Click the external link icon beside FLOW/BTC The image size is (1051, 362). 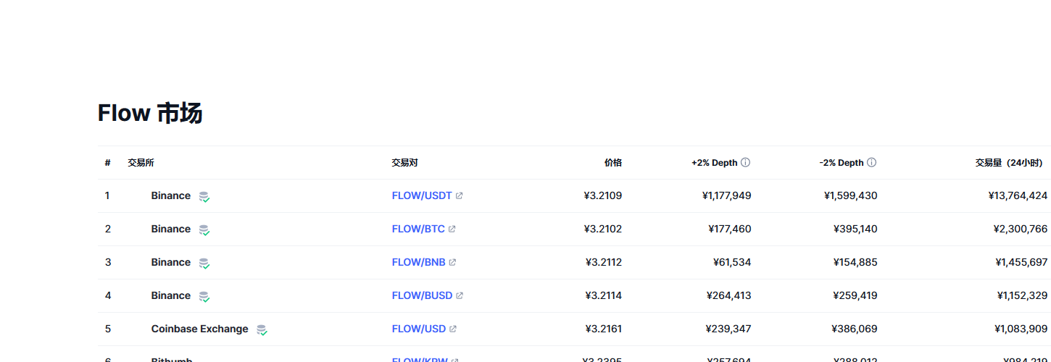pyautogui.click(x=452, y=229)
